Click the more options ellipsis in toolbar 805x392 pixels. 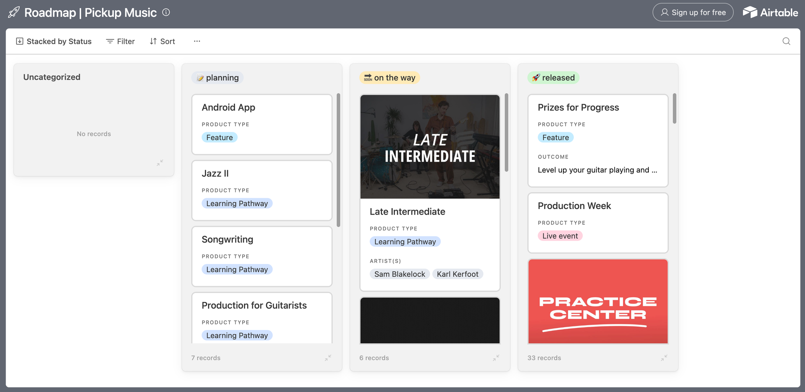[x=197, y=41]
